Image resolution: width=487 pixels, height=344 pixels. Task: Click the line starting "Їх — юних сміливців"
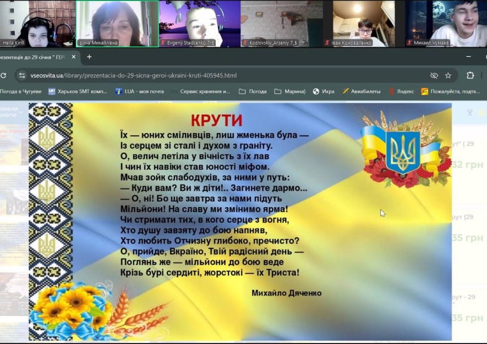pos(214,135)
